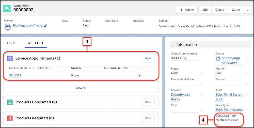Click change owner icon in Information panel
The height and width of the screenshot is (128, 254).
click(x=247, y=59)
